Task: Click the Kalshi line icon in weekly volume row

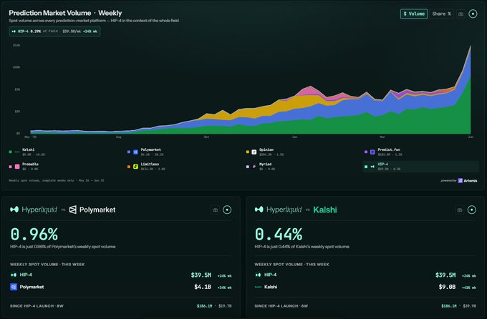Action: 258,287
